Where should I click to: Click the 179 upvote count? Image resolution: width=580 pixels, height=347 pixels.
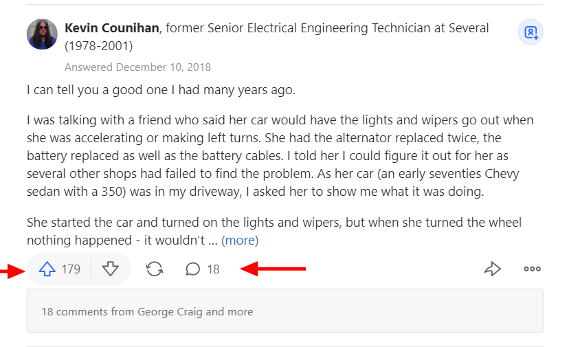[x=71, y=269]
